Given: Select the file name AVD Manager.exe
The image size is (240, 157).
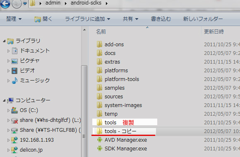Looking at the screenshot, I should click(126, 140).
